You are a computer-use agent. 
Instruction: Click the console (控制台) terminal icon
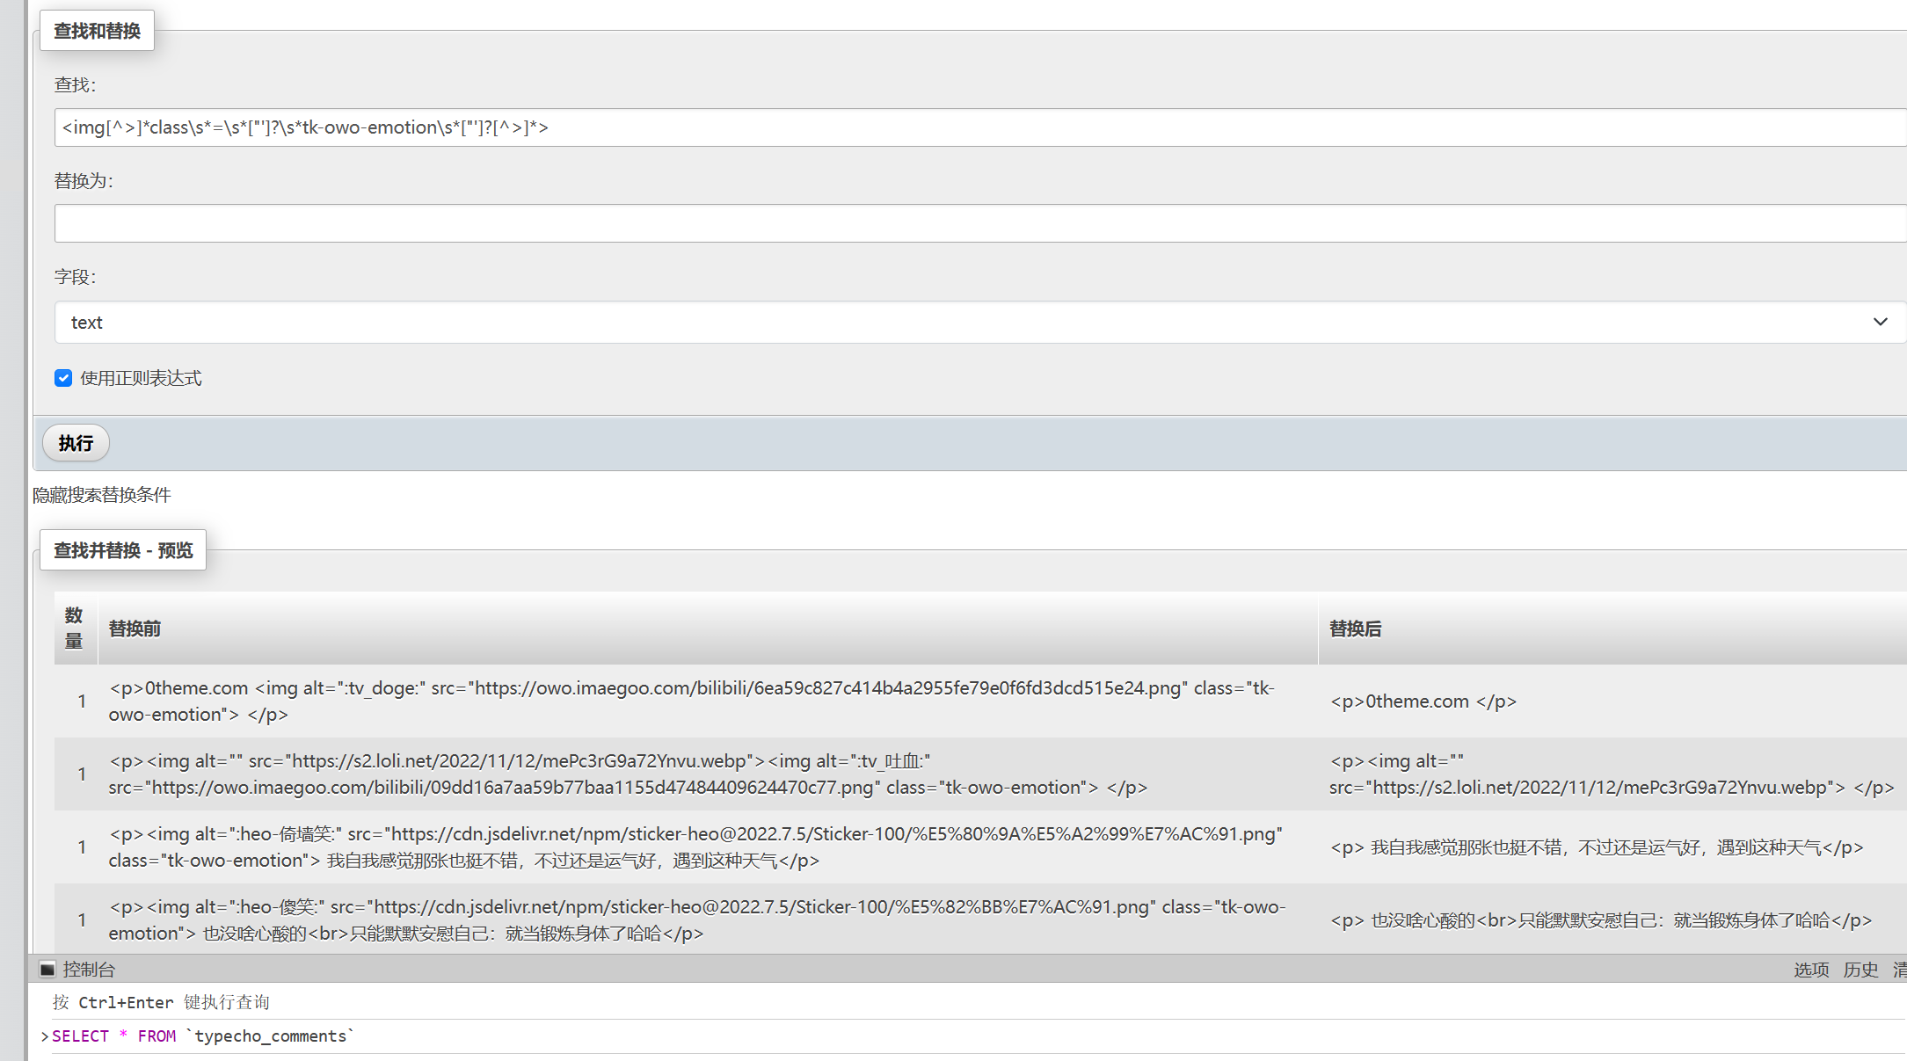[47, 969]
